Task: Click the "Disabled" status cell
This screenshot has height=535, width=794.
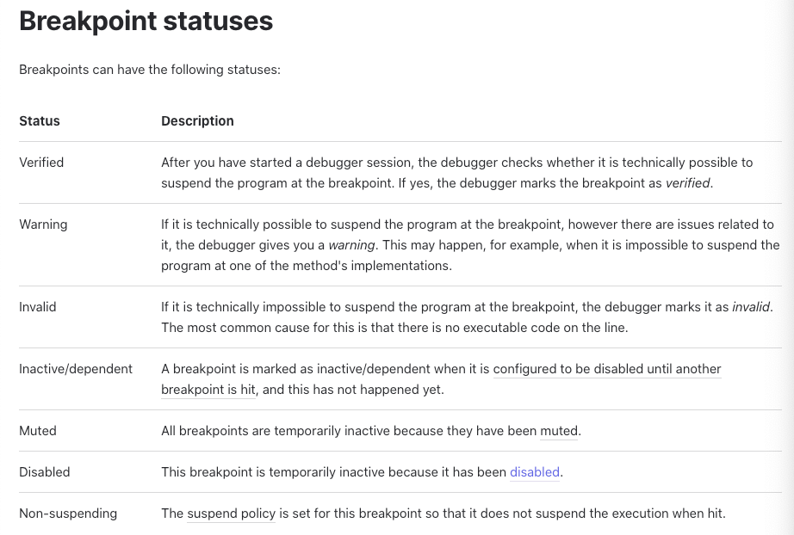Action: 45,472
